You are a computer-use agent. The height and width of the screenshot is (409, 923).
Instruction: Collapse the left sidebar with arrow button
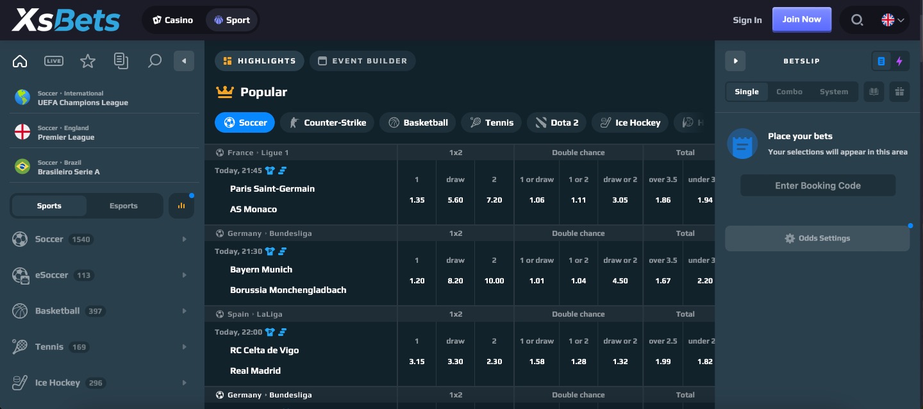[x=184, y=61]
